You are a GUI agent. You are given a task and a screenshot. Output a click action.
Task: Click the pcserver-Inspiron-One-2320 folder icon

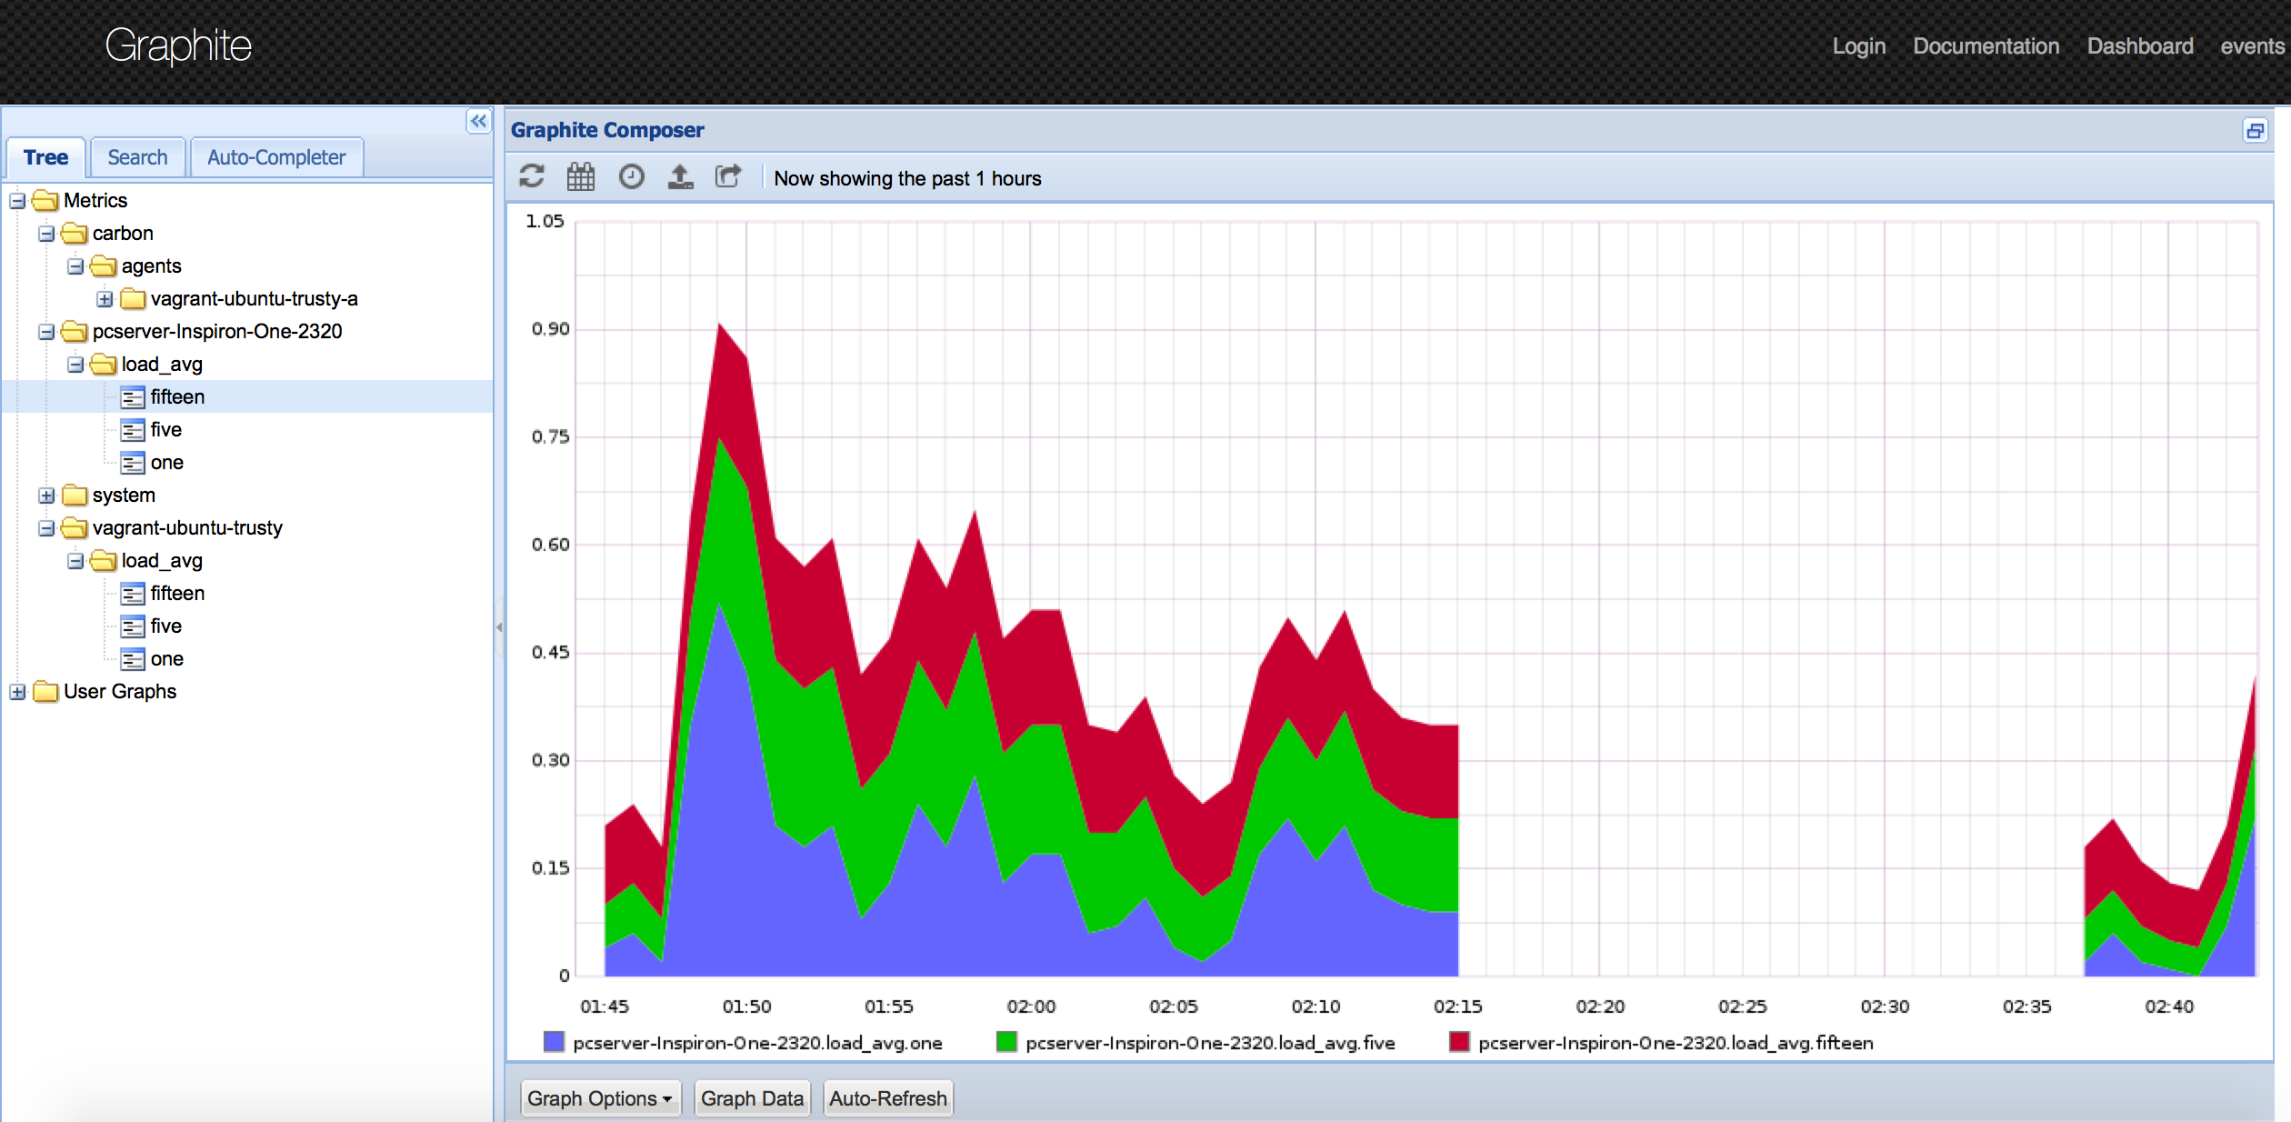tap(75, 331)
